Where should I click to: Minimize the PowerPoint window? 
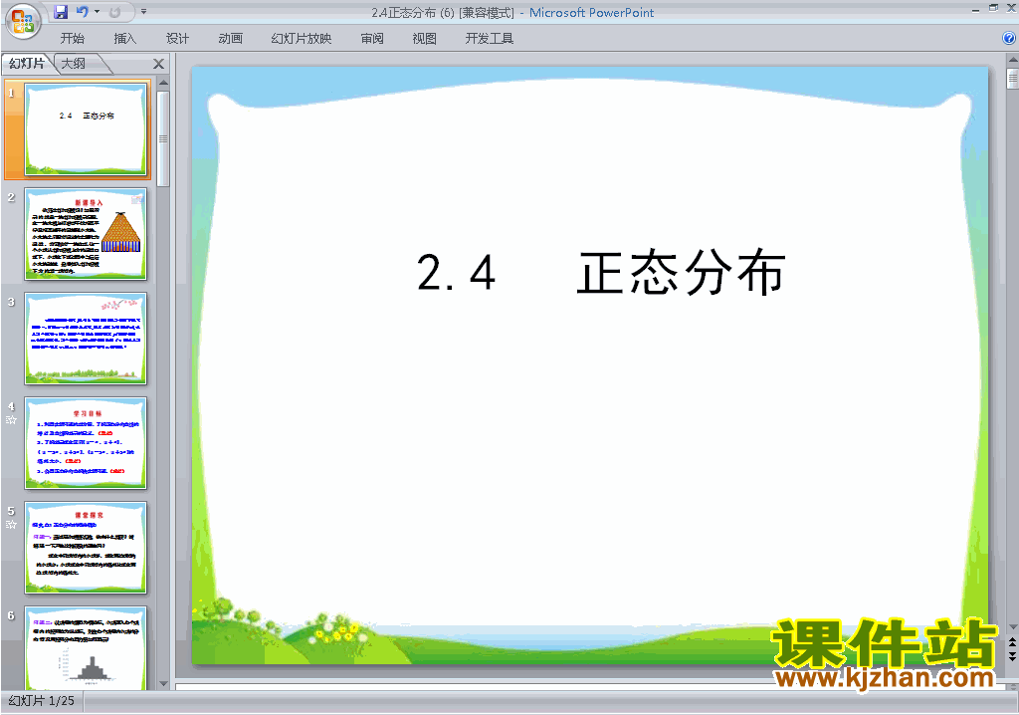pyautogui.click(x=975, y=10)
